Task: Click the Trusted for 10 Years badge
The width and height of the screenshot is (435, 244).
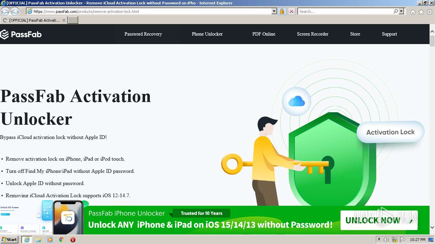Action: pyautogui.click(x=202, y=213)
